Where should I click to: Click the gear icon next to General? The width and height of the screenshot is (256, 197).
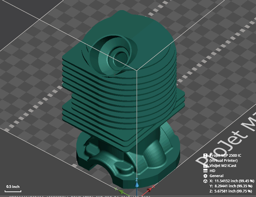click(205, 176)
